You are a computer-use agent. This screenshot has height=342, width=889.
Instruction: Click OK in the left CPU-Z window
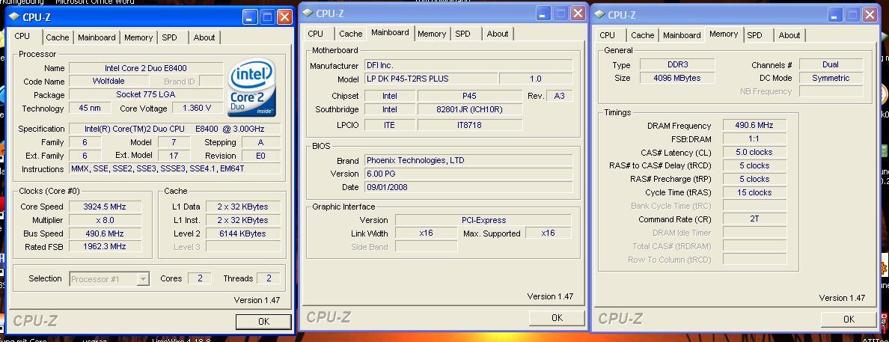point(263,322)
